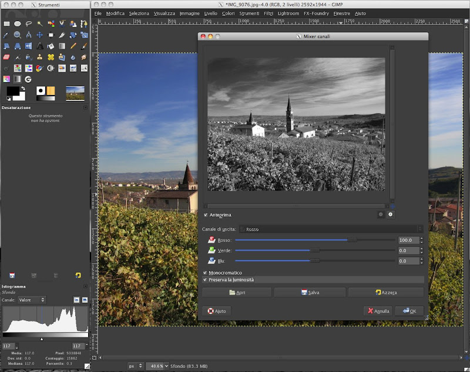Select the Rectangle Select tool
Viewport: 470px width, 372px height.
click(6, 23)
